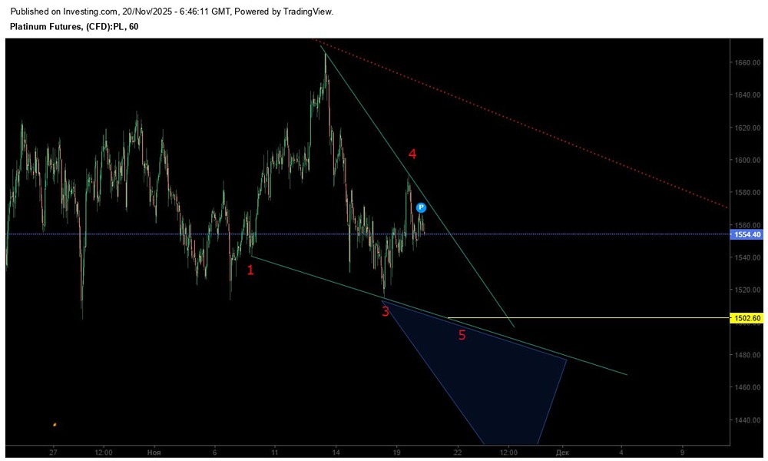Click the 1520.00 price axis label
The height and width of the screenshot is (461, 768).
(x=746, y=290)
